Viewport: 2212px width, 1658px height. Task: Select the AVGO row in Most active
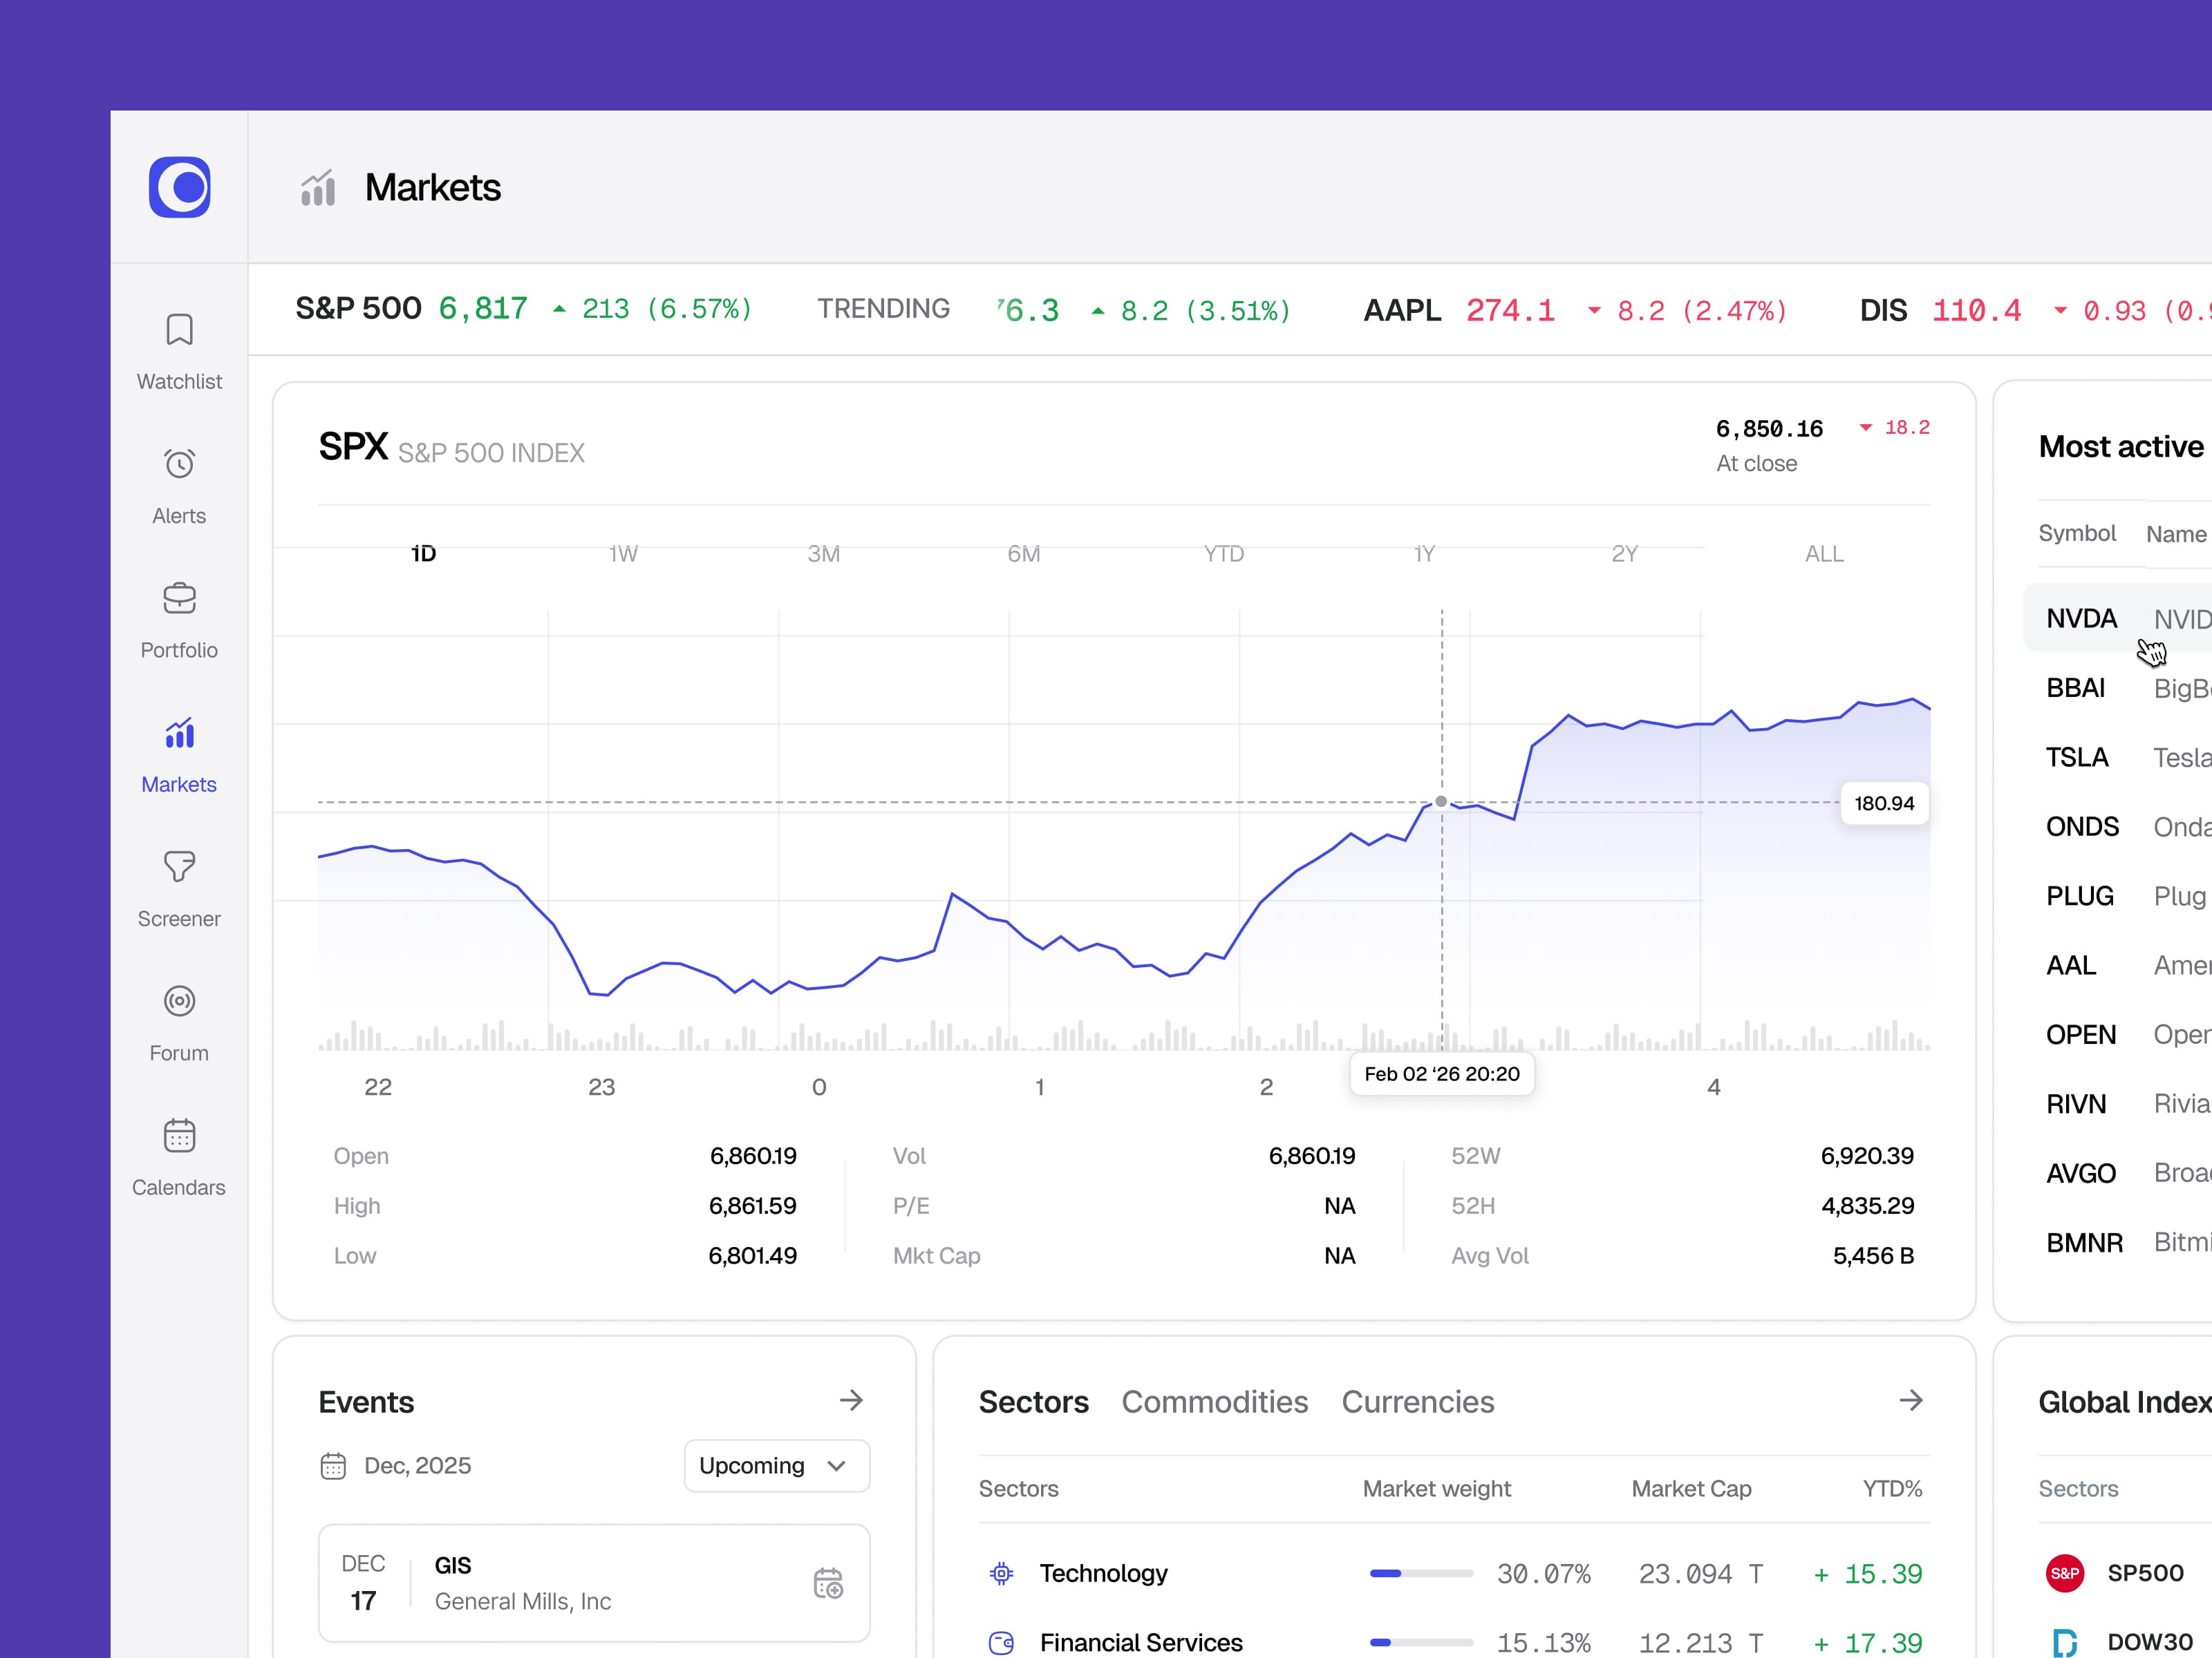coord(2118,1173)
